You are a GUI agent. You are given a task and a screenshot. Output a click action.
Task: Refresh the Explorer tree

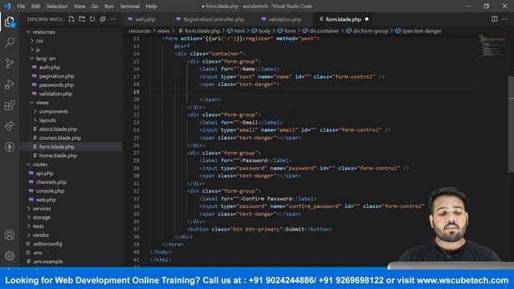[x=92, y=19]
